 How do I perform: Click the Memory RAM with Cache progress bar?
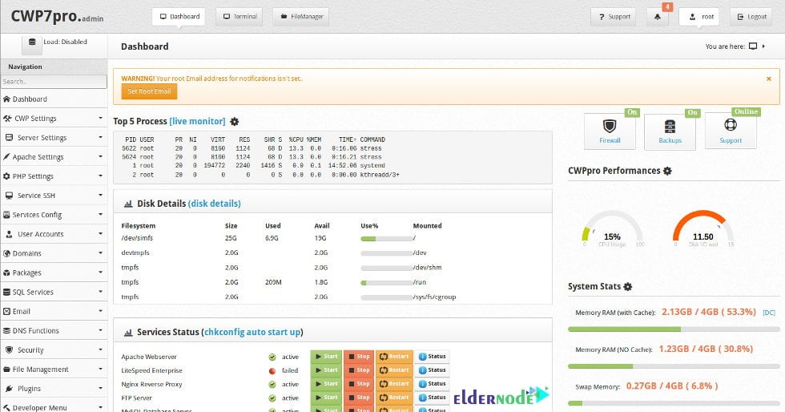(x=674, y=329)
